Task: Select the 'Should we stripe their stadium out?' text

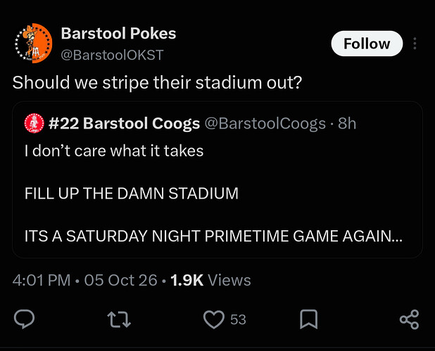Action: [x=157, y=82]
